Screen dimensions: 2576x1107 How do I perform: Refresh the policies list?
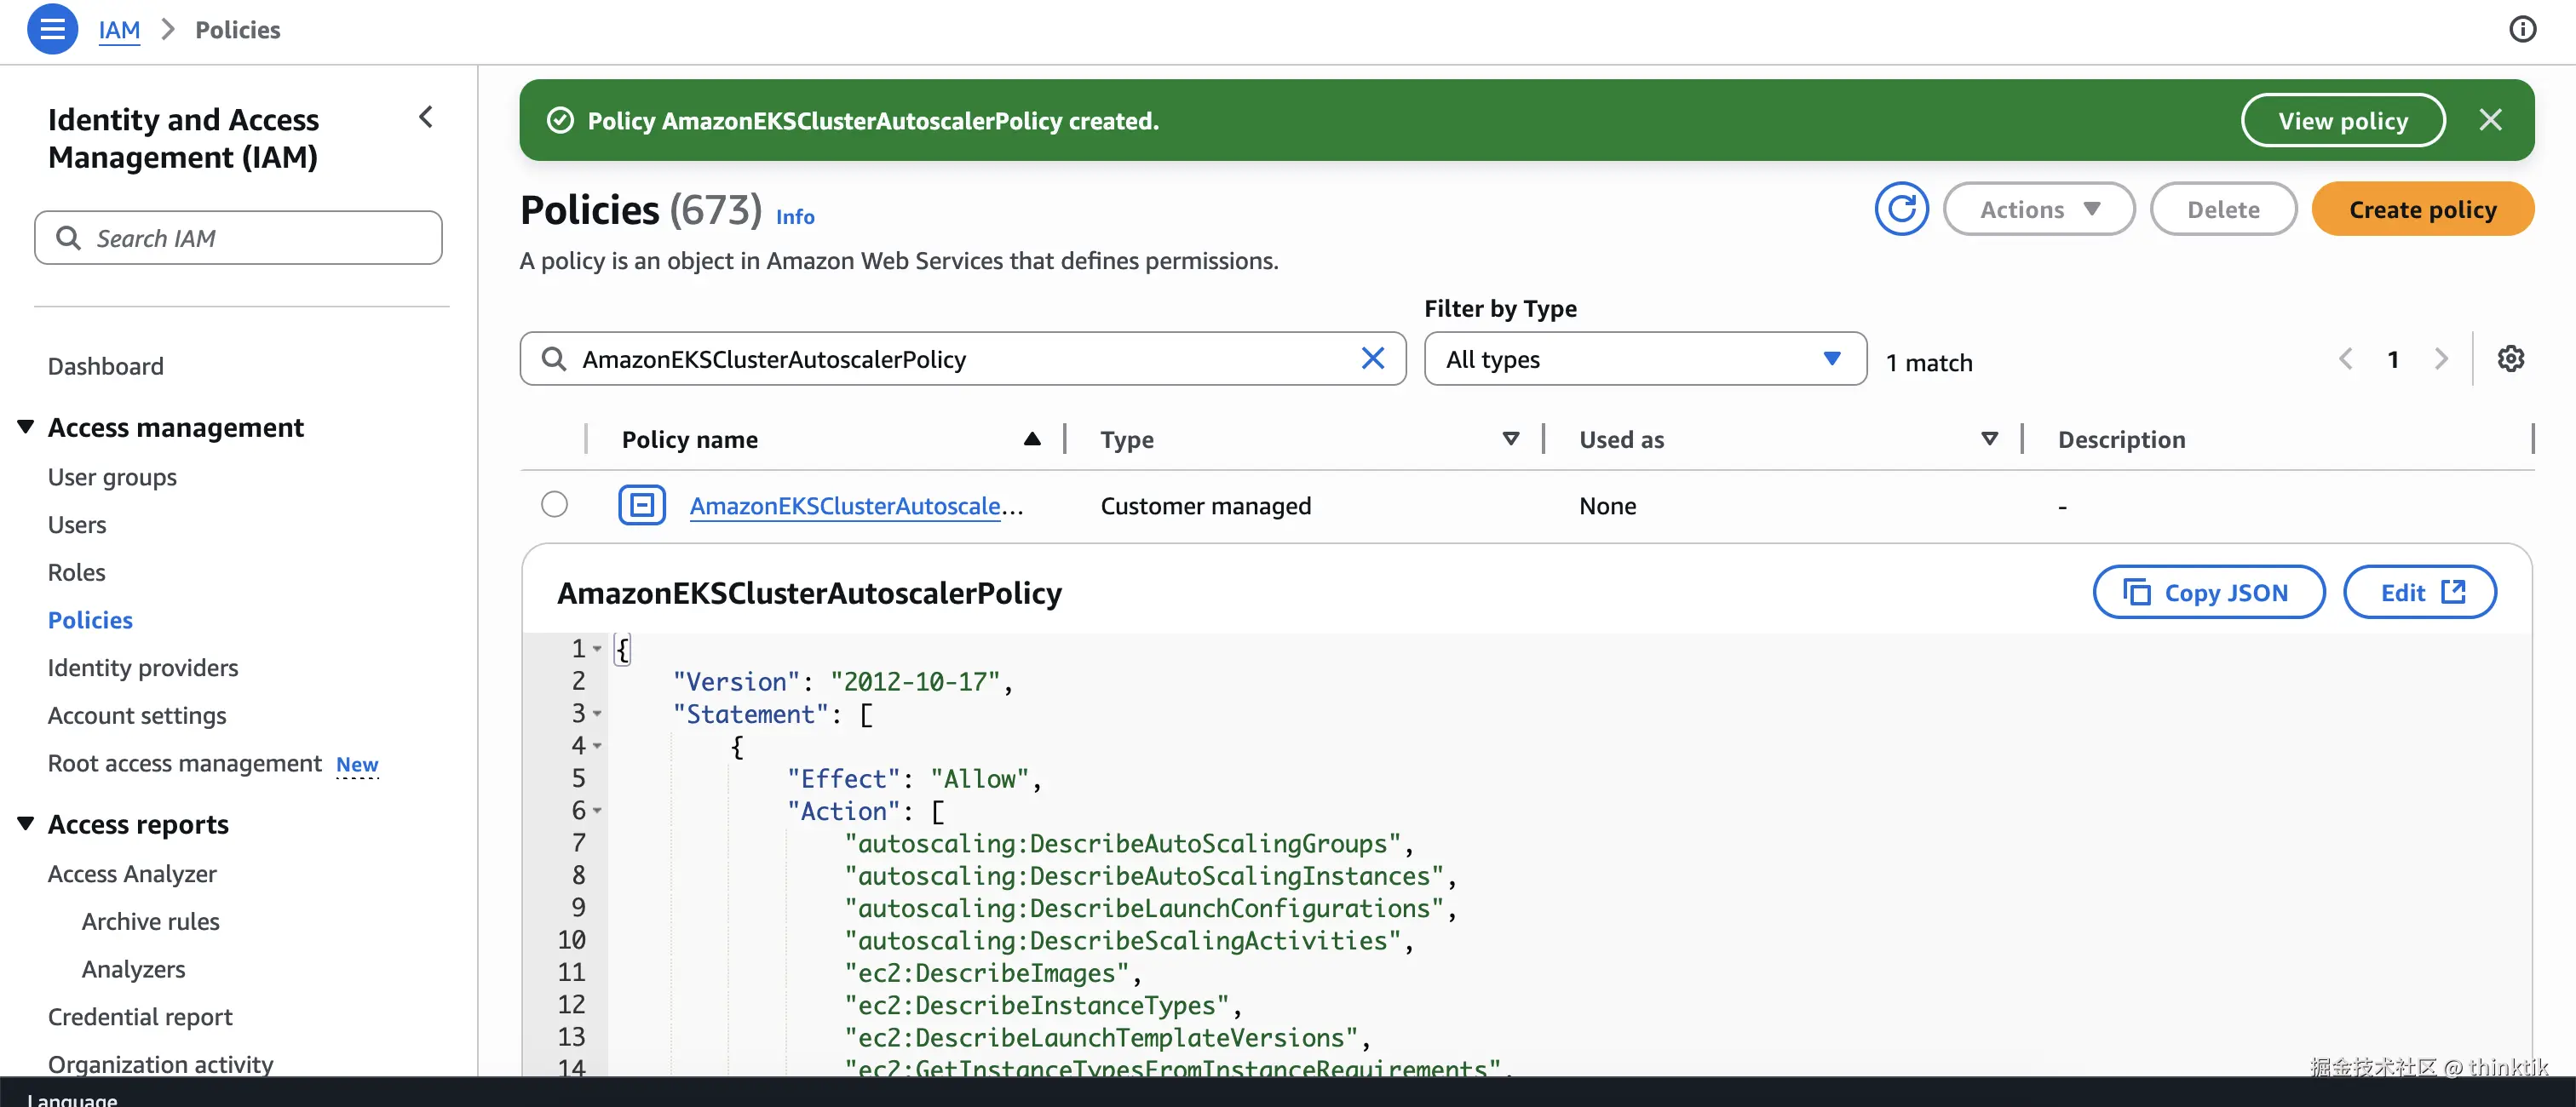point(1901,209)
